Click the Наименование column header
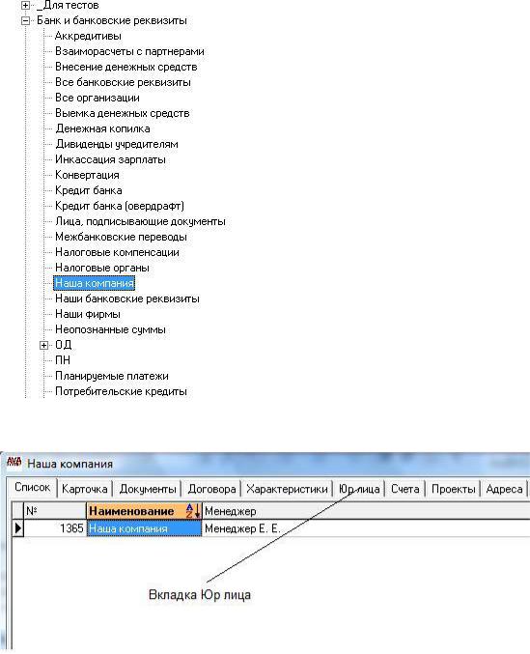This screenshot has height=654, width=530. pos(144,511)
